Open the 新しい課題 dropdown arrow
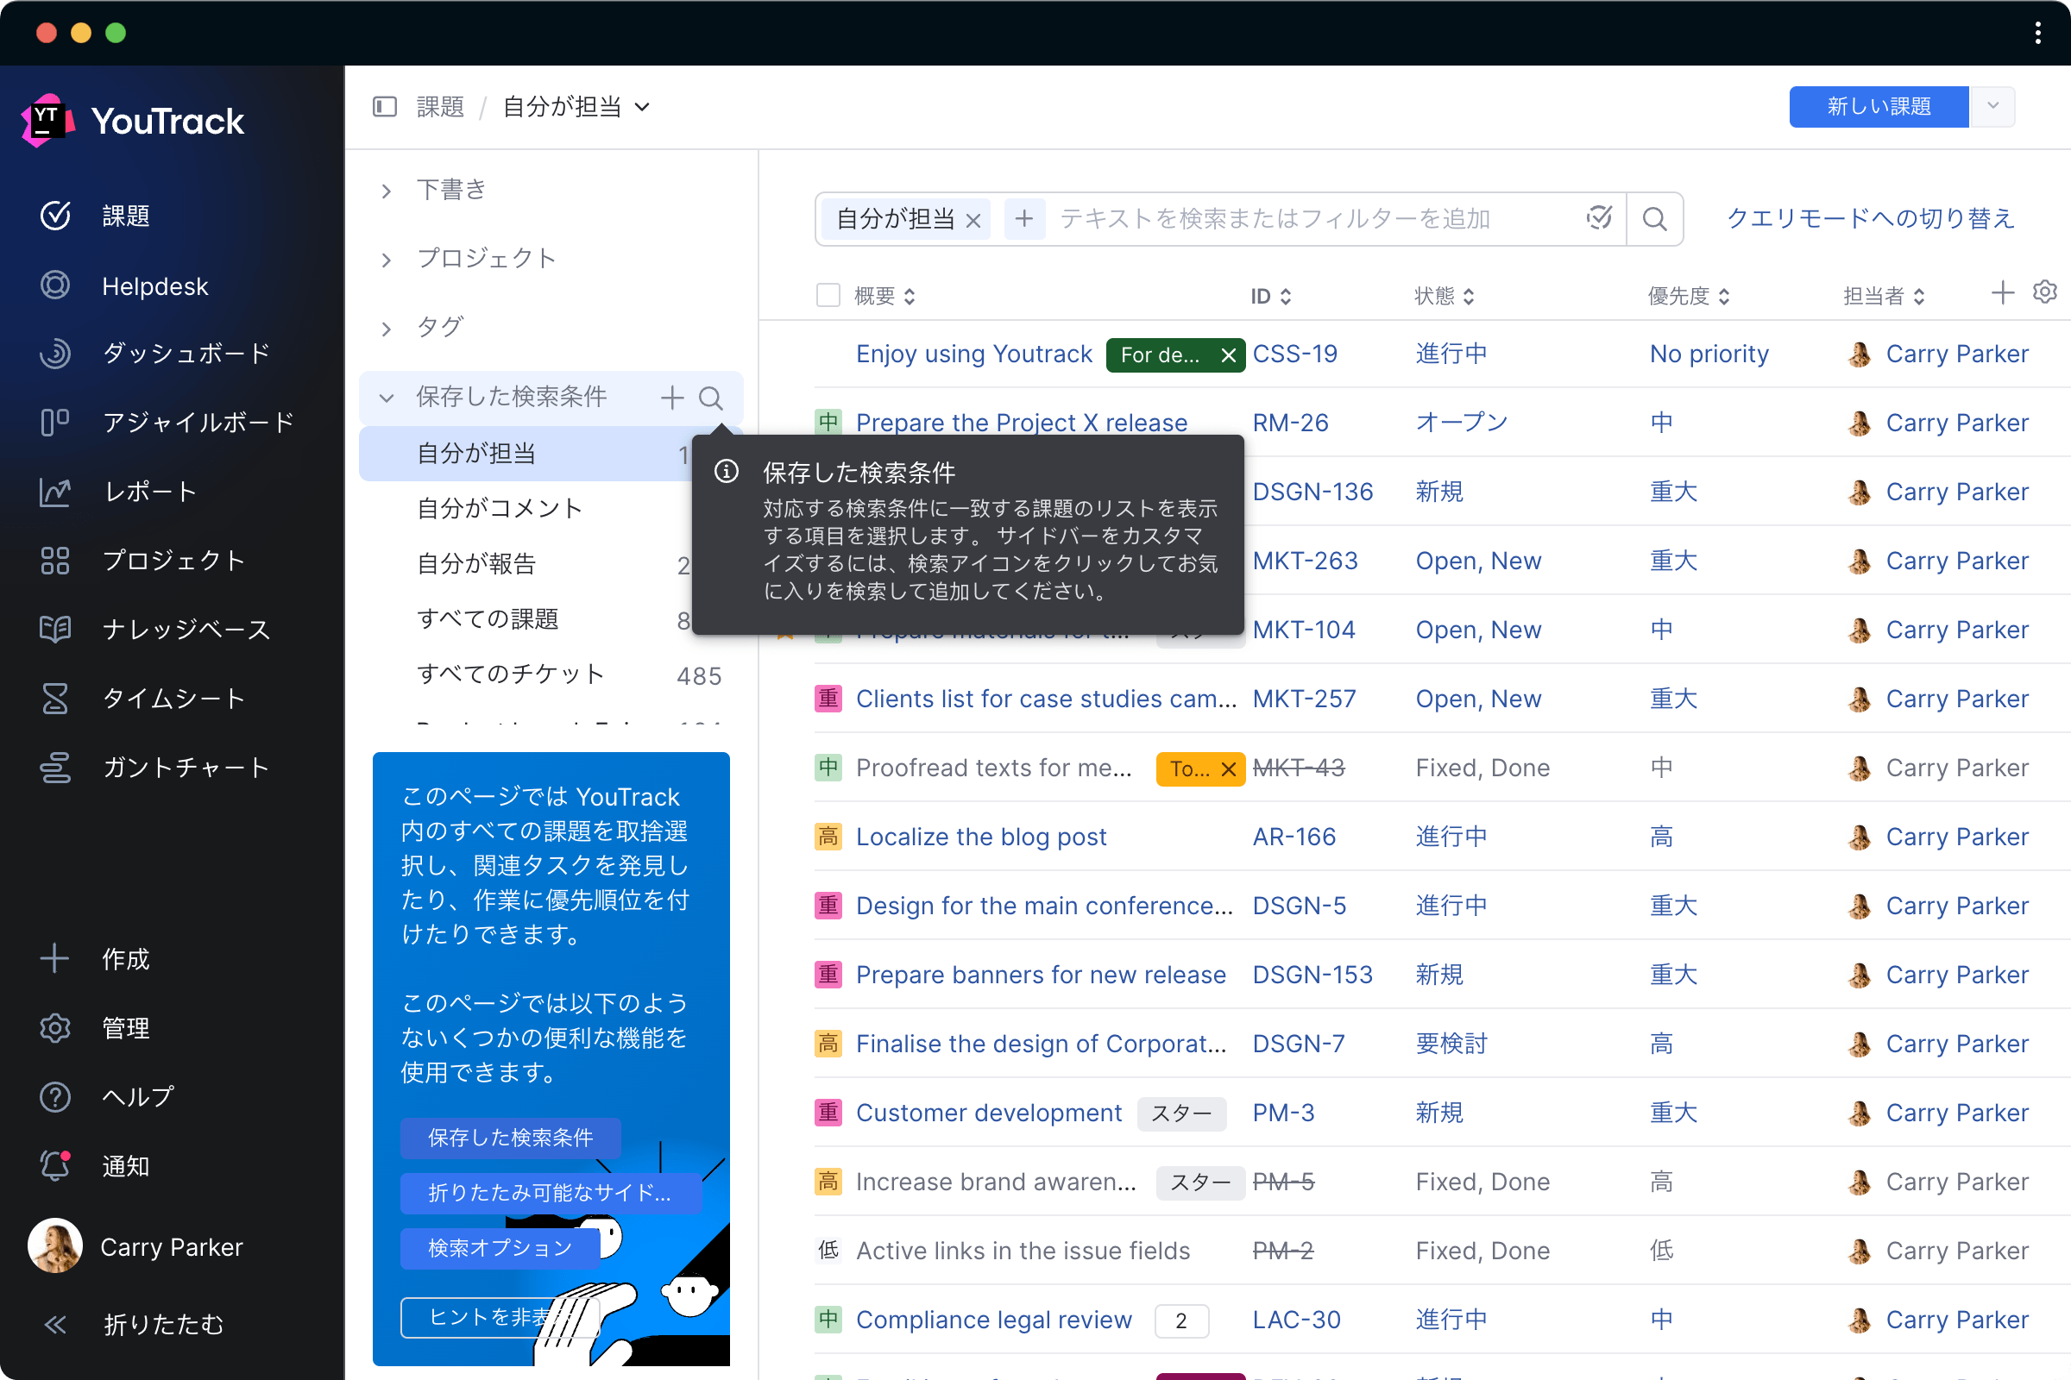The width and height of the screenshot is (2071, 1380). (x=1997, y=104)
